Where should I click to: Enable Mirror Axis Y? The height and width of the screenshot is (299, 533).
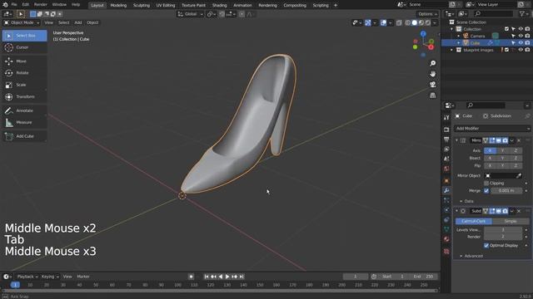tap(503, 150)
